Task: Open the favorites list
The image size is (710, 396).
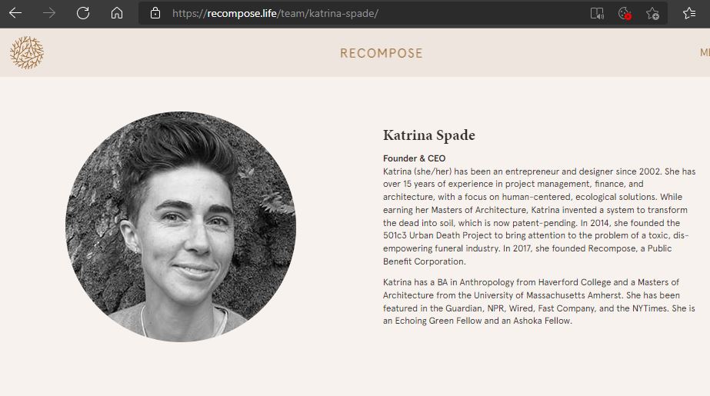Action: 689,14
